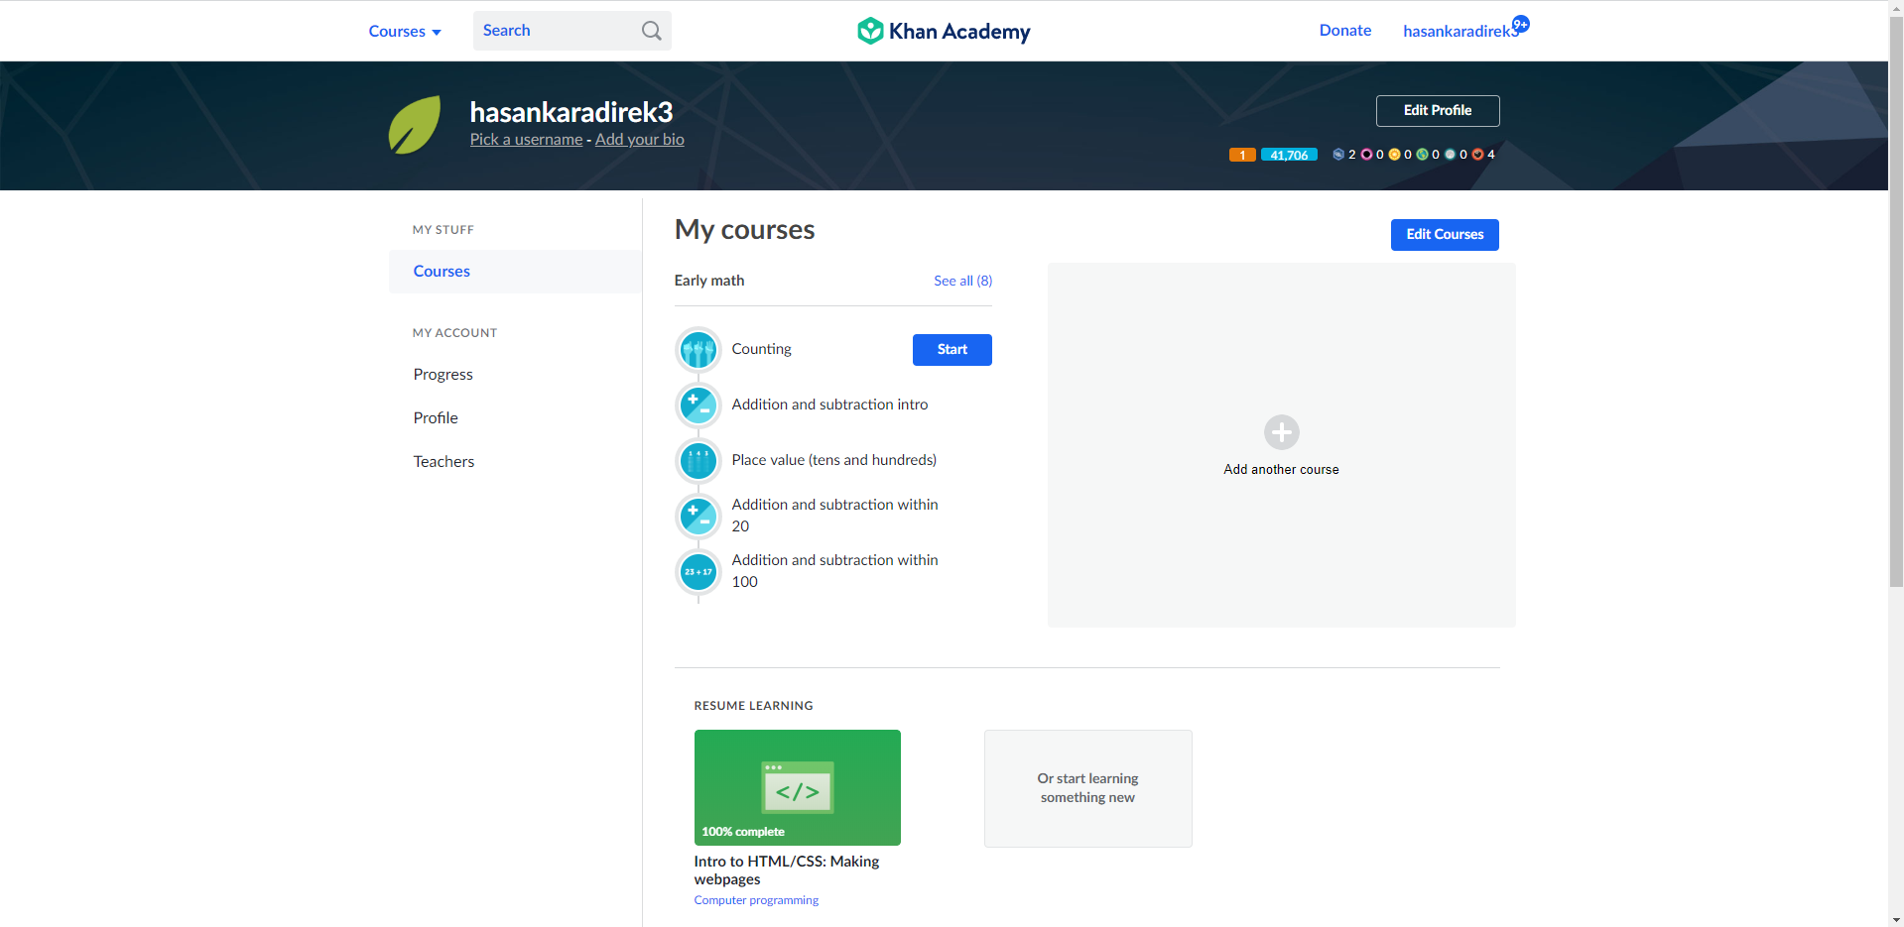This screenshot has width=1904, height=927.
Task: Click the Earth badge icon
Action: click(x=1422, y=154)
